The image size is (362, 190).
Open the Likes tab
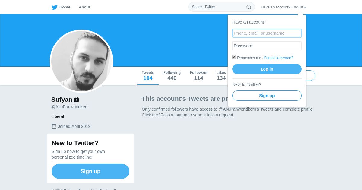coord(221,76)
